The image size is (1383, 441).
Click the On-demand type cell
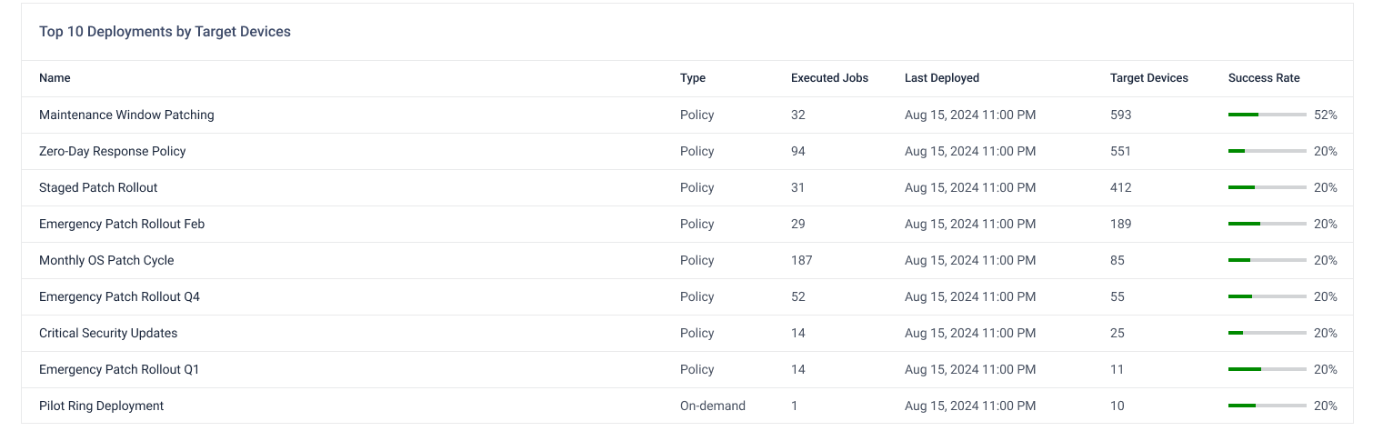coord(712,406)
